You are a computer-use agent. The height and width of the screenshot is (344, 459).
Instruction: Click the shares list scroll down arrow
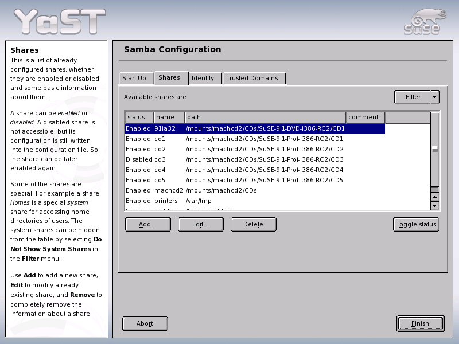pyautogui.click(x=435, y=206)
